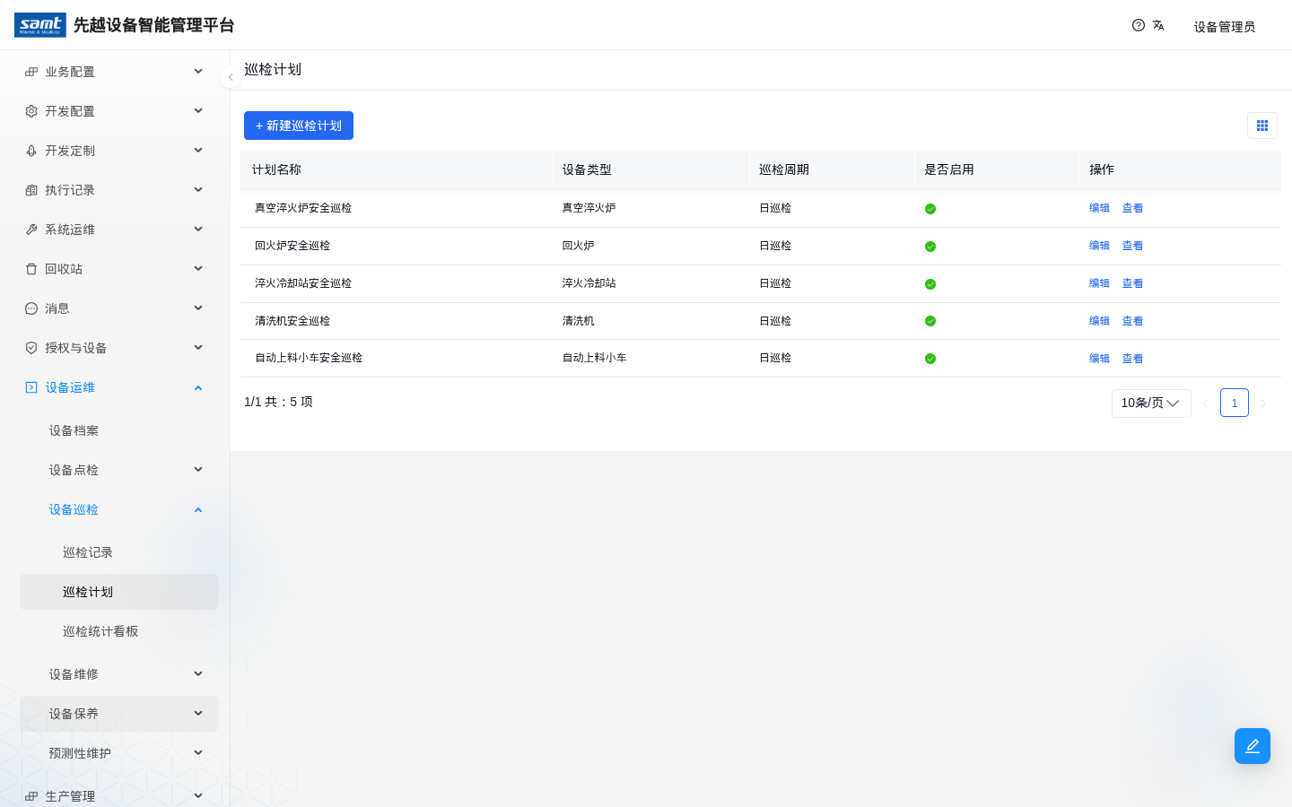Click the 开发配置 gear icon
This screenshot has height=807, width=1292.
pyautogui.click(x=31, y=111)
